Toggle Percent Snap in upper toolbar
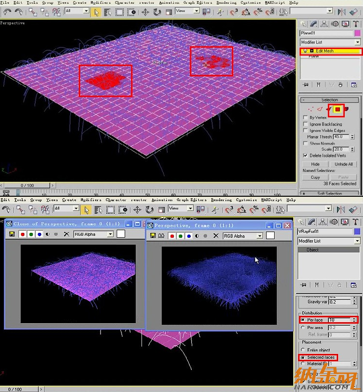363x392 pixels. 258,12
